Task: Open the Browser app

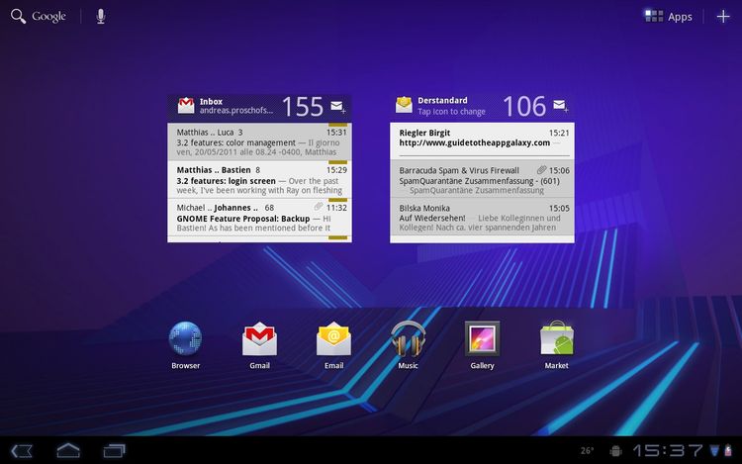Action: [185, 340]
